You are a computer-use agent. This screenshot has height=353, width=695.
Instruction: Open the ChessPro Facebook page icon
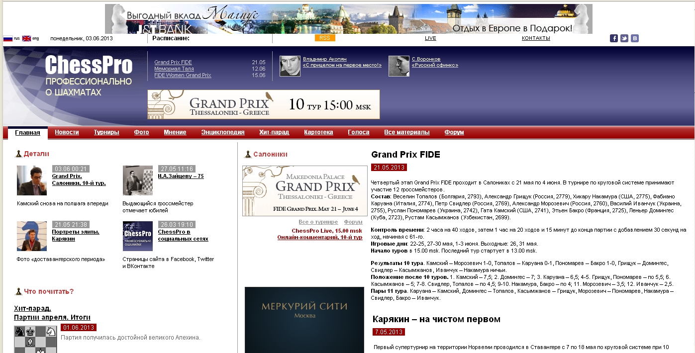(614, 38)
